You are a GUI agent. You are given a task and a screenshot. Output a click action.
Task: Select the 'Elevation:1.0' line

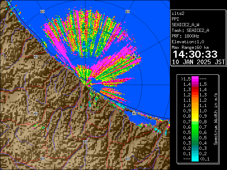click(x=188, y=42)
